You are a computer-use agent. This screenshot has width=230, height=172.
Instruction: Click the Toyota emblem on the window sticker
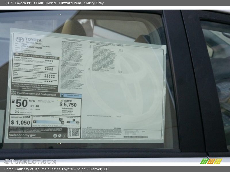[x=20, y=40]
